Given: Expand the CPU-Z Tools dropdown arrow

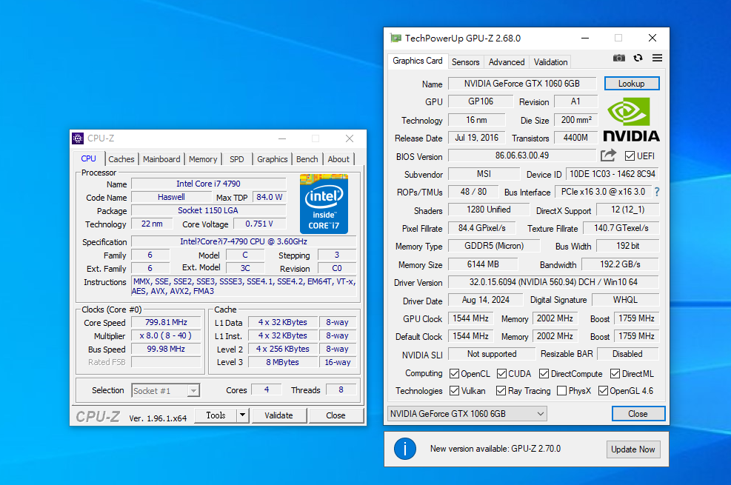Looking at the screenshot, I should click(242, 415).
